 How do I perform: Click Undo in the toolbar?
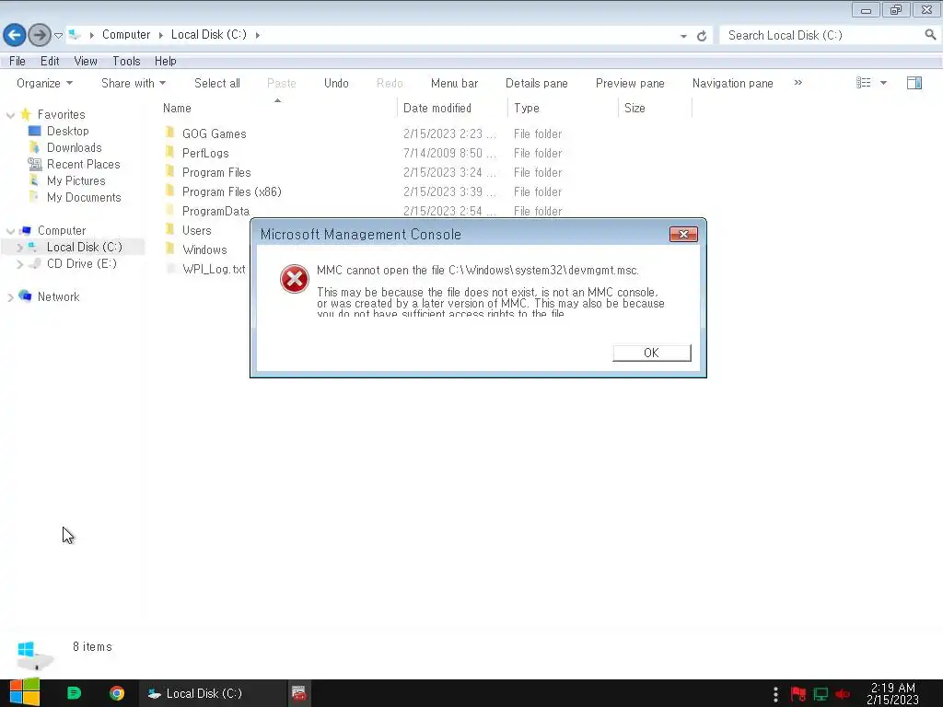336,83
